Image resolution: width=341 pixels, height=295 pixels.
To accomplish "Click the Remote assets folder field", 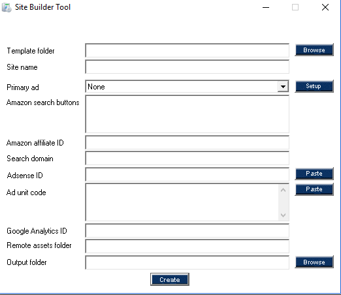I will click(x=187, y=246).
